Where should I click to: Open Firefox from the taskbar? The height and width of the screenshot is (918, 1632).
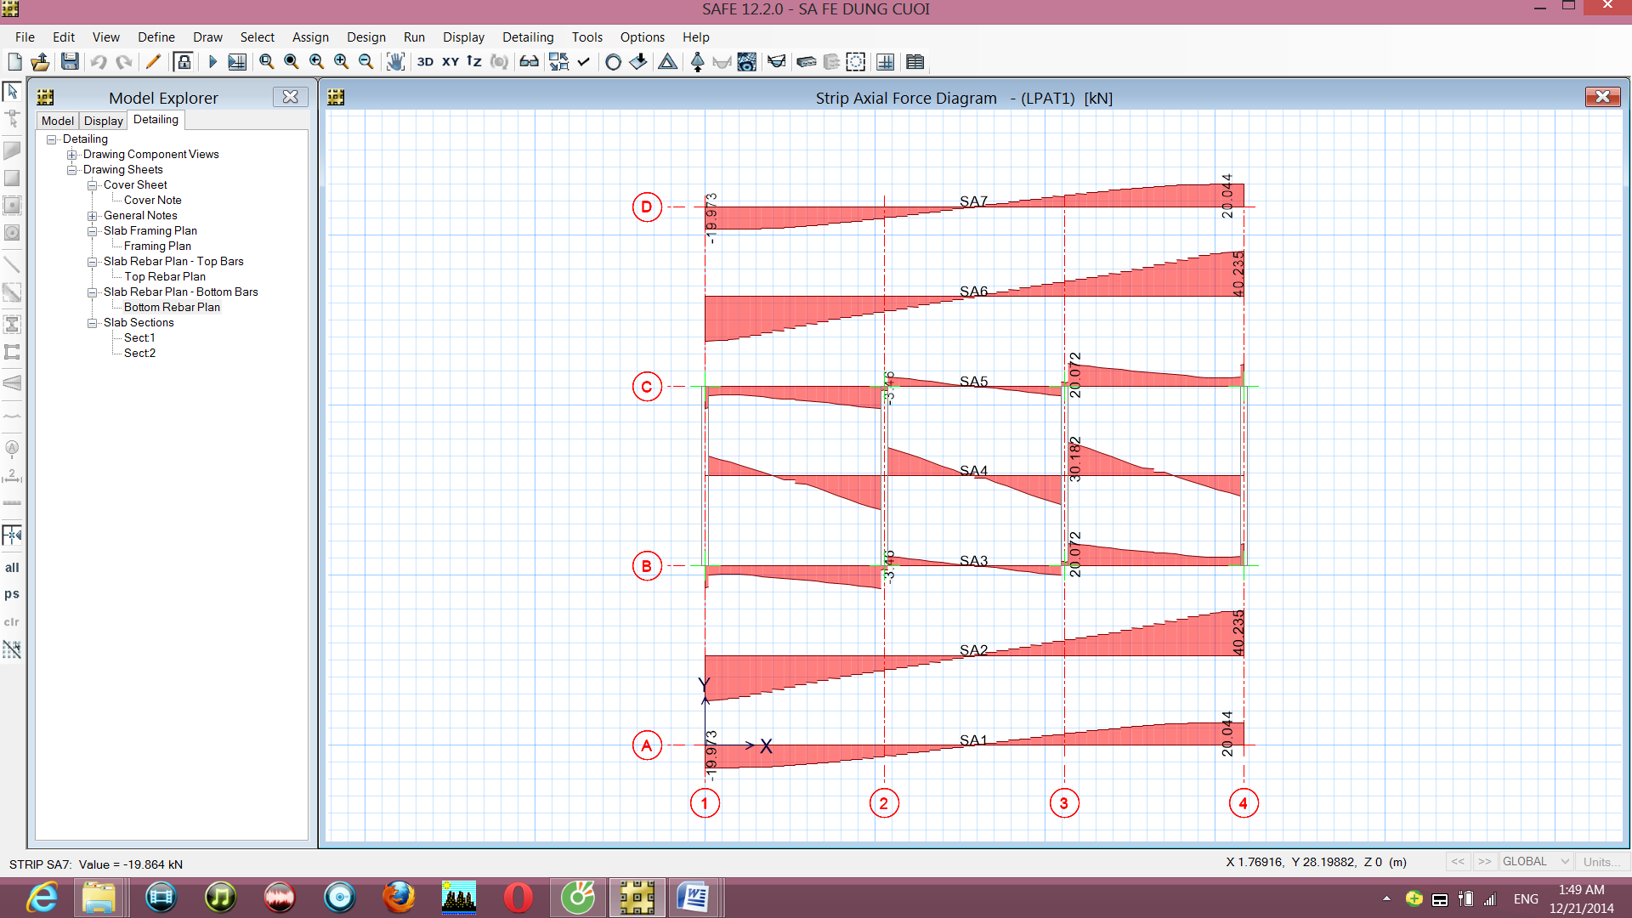click(x=399, y=898)
